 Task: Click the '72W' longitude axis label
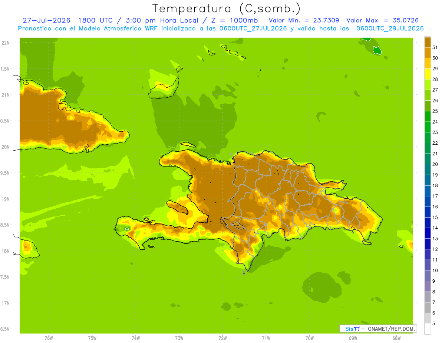point(222,338)
